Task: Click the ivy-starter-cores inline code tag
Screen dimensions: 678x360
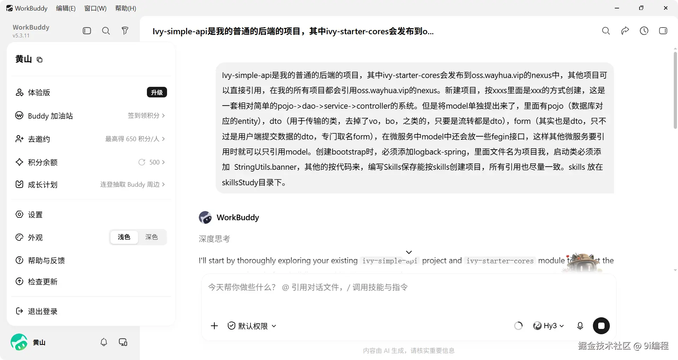Action: click(x=500, y=261)
